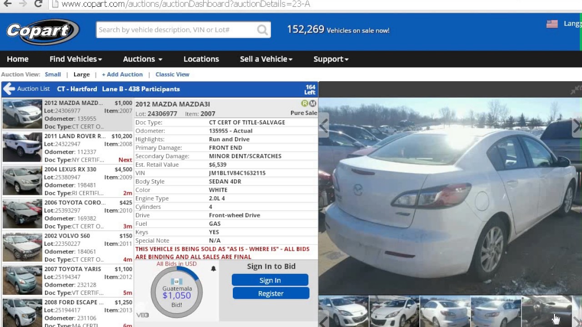Click the Copart logo
The height and width of the screenshot is (327, 582).
[x=43, y=31]
